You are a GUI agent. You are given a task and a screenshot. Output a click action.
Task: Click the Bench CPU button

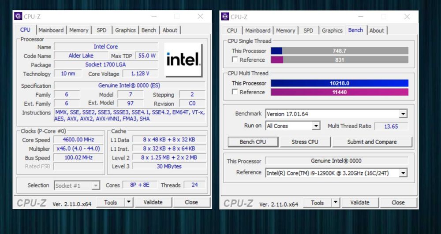tap(253, 142)
